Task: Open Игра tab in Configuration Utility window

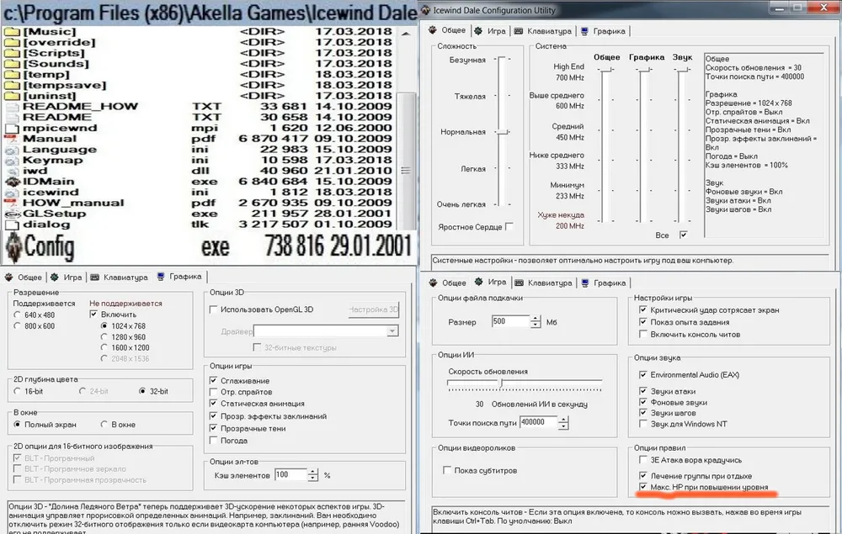Action: click(490, 31)
